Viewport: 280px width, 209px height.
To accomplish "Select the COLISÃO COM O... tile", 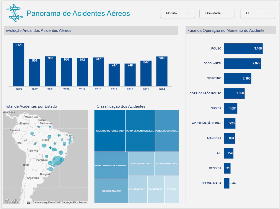I will (138, 189).
